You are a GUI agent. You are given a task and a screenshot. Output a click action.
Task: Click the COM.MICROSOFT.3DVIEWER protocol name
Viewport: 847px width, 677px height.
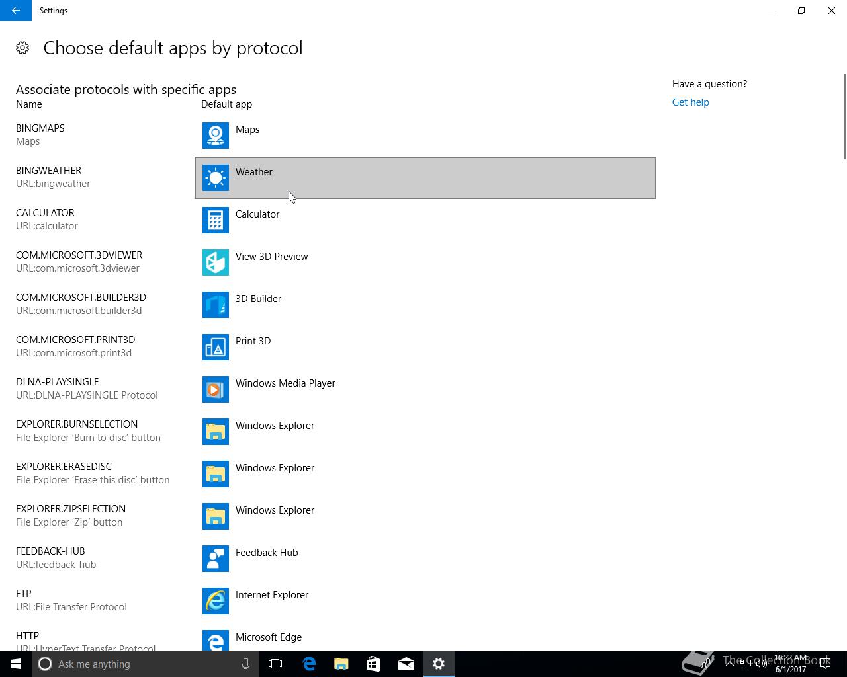click(79, 255)
